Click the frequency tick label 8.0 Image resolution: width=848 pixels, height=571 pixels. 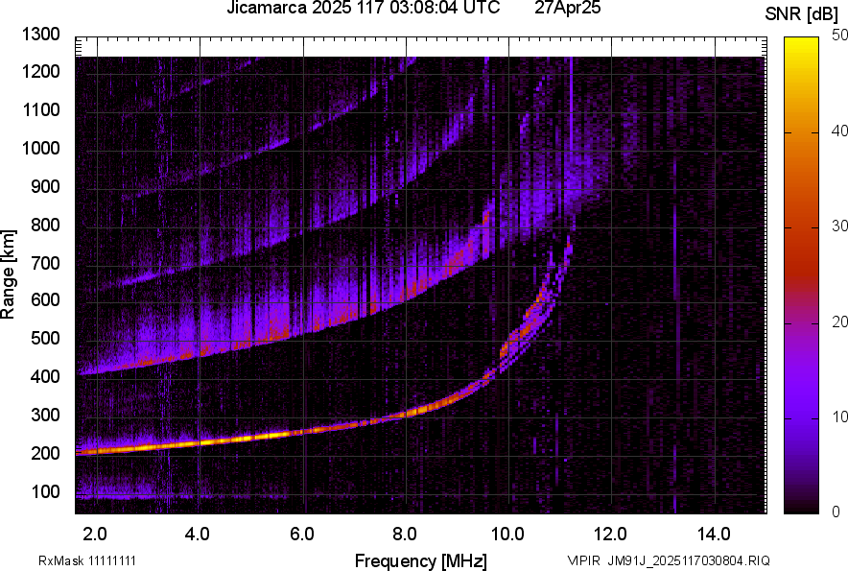pos(405,535)
